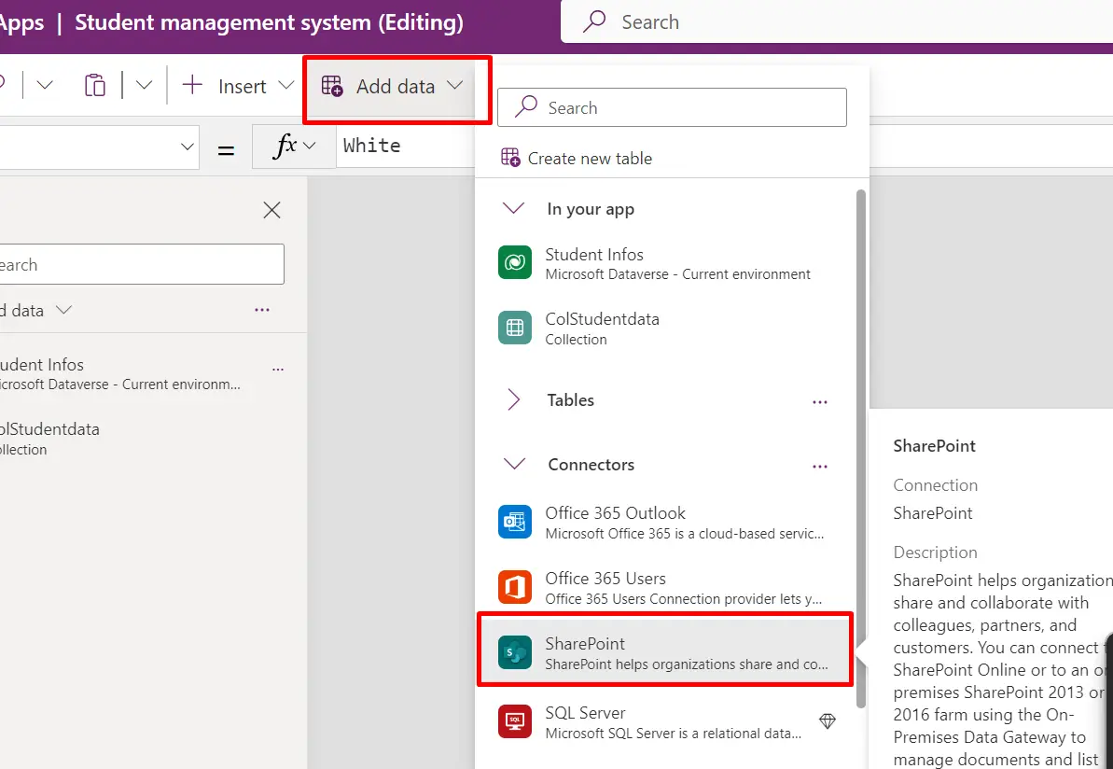
Task: Expand the Add data chevron
Action: [455, 86]
